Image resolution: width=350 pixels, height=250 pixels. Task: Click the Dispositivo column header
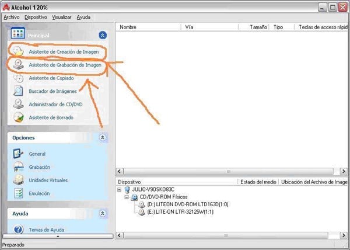177,182
